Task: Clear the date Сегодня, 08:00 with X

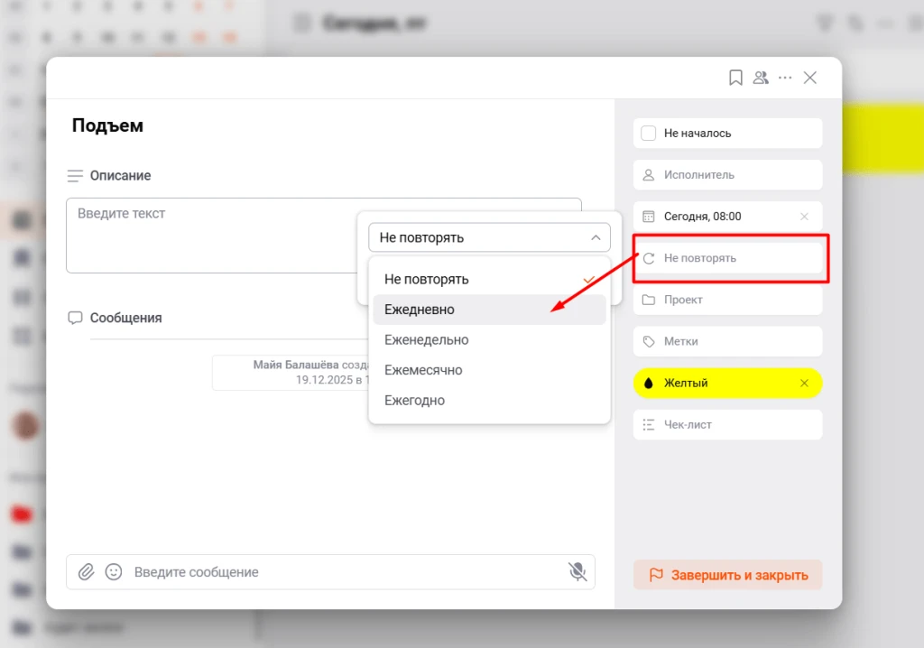Action: point(804,217)
